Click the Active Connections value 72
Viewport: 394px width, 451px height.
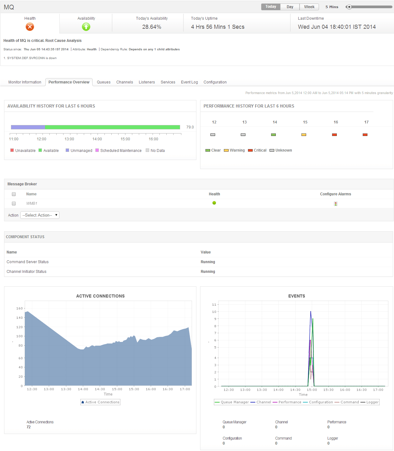click(x=28, y=427)
